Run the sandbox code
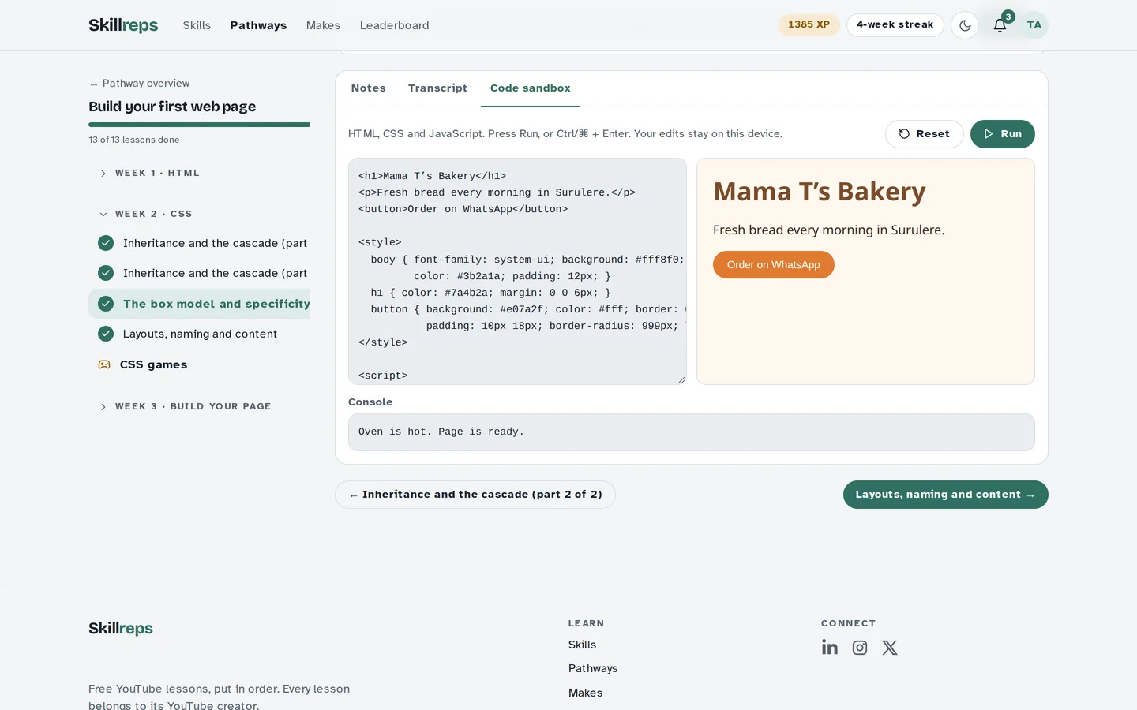Viewport: 1137px width, 710px height. 1003,134
